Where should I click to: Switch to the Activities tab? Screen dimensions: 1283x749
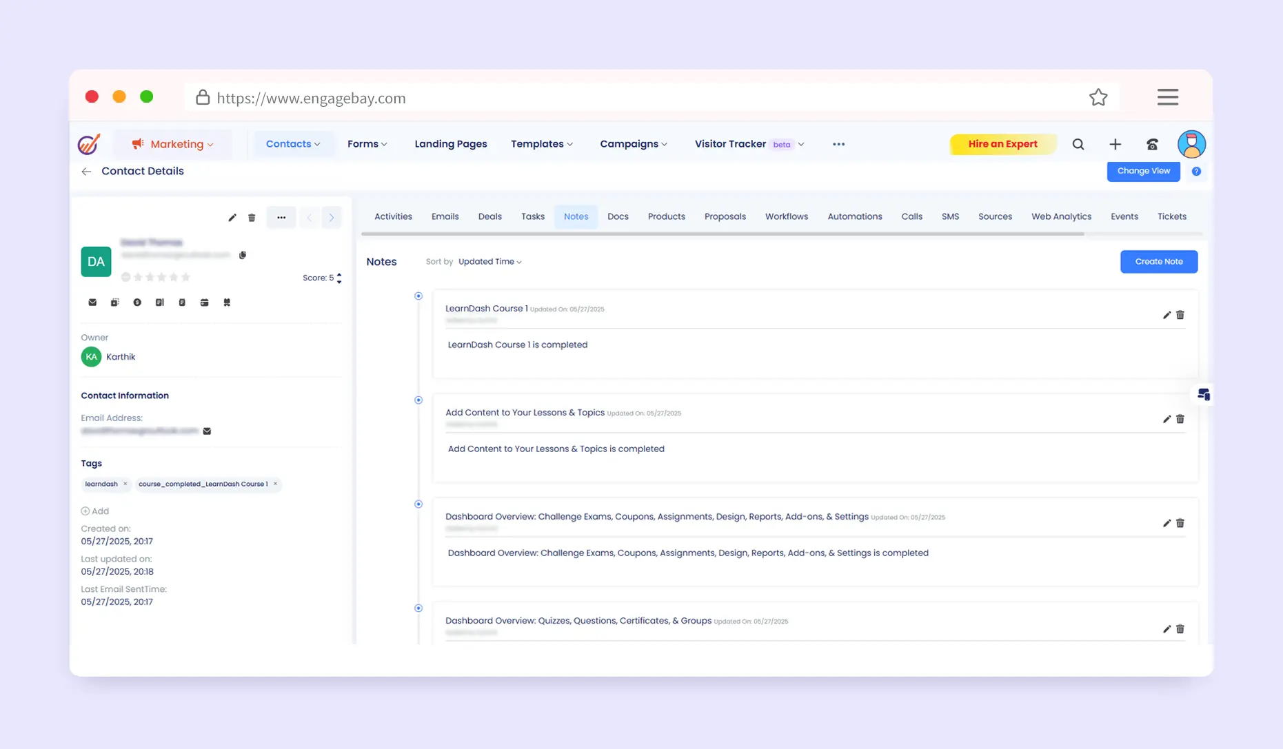393,216
